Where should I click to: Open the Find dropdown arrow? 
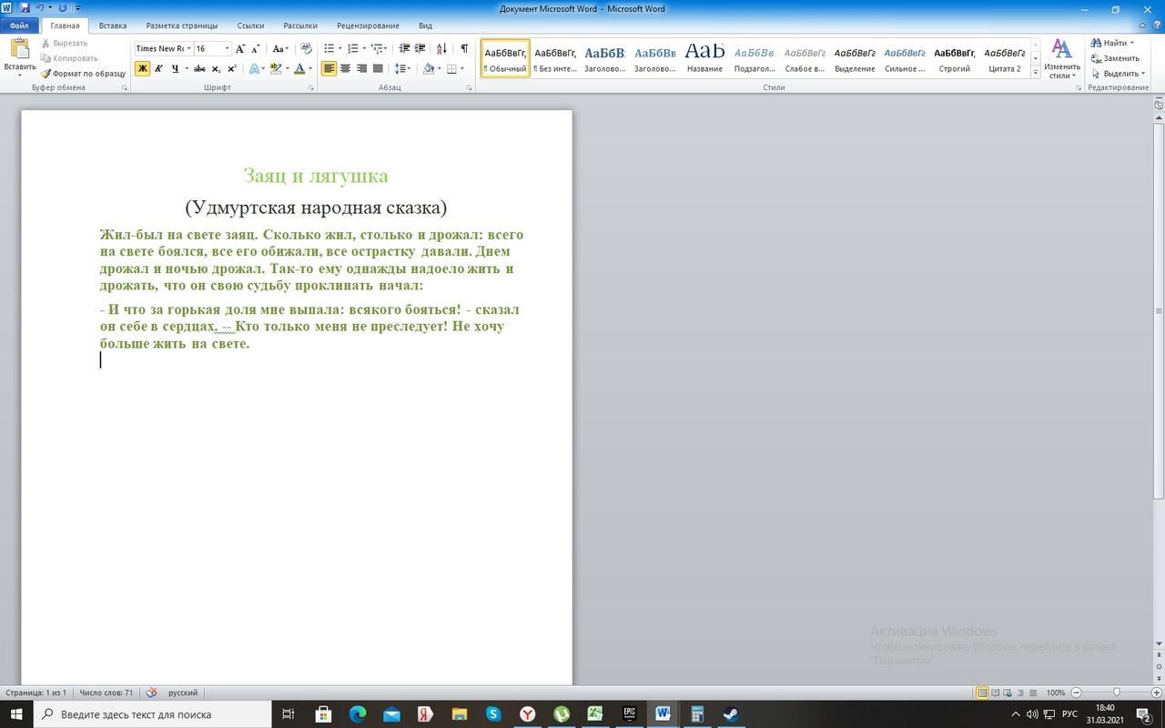[x=1132, y=43]
